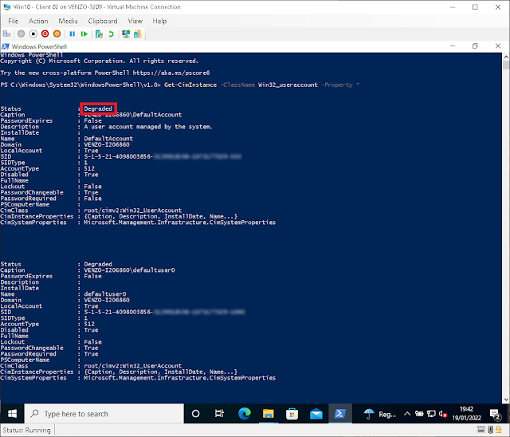Viewport: 510px width, 437px height.
Task: Click the Ctrl+Alt+Delete toolbar icon
Action: 7,33
